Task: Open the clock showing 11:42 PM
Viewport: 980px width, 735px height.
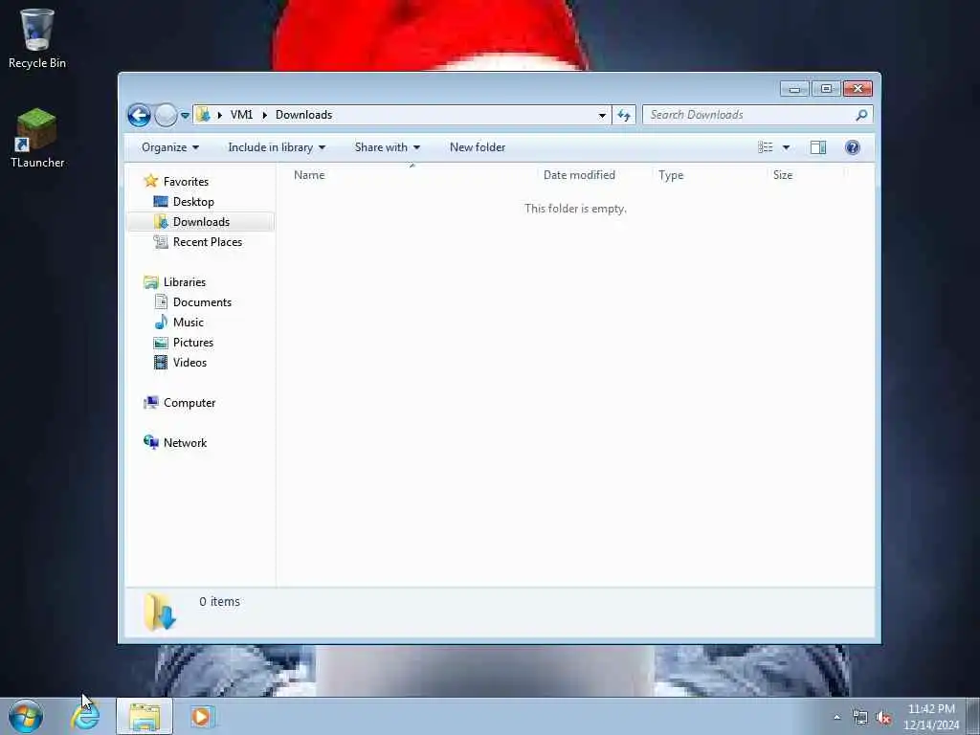Action: (x=931, y=717)
